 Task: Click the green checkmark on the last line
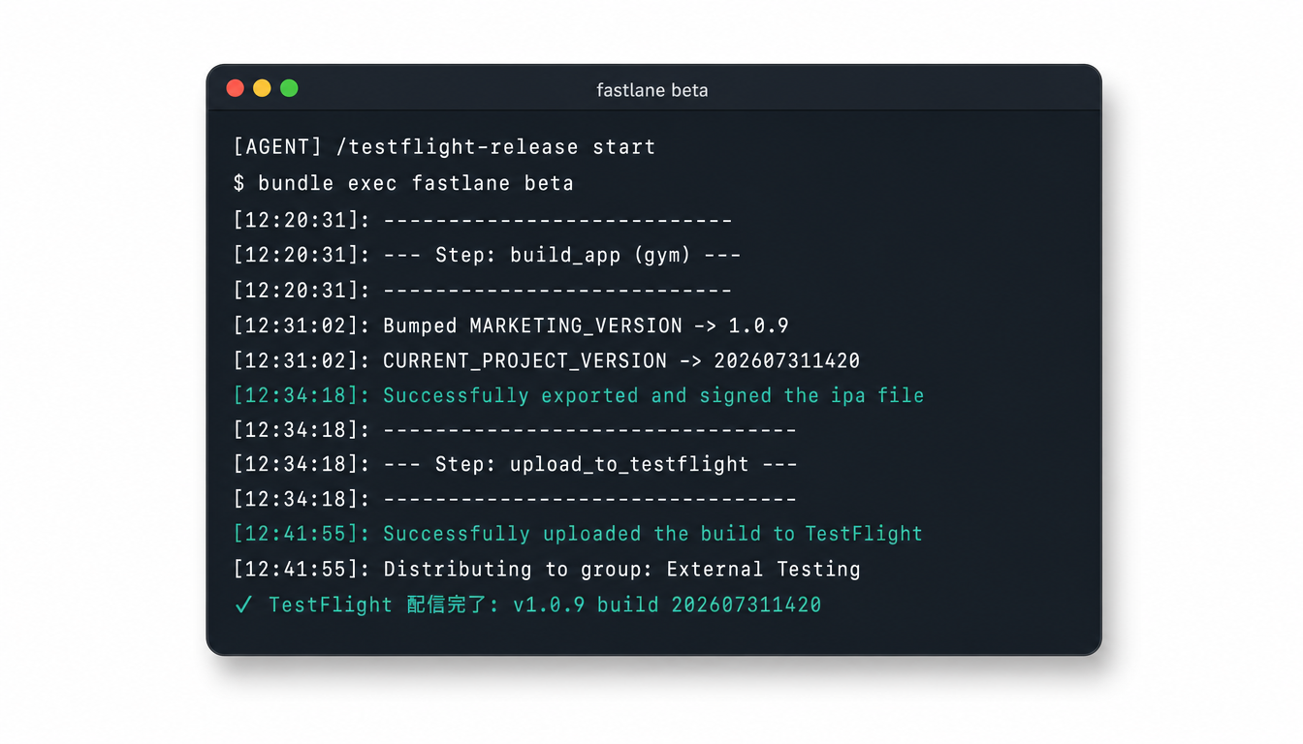click(x=243, y=604)
